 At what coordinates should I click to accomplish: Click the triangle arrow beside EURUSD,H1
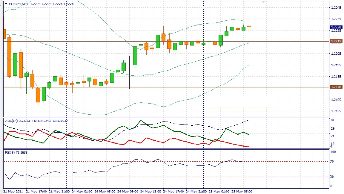pos(6,4)
